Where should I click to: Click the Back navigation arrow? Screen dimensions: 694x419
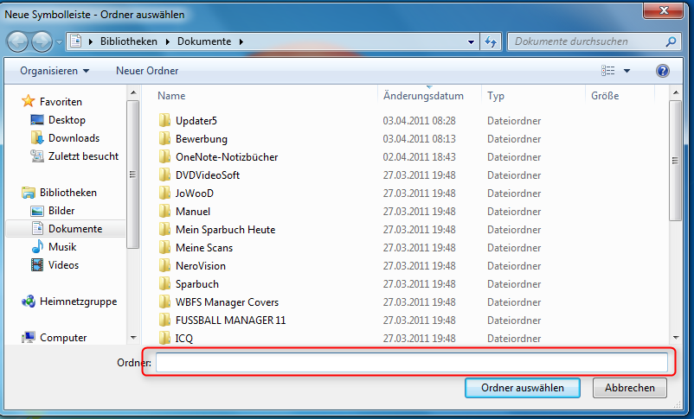(17, 41)
